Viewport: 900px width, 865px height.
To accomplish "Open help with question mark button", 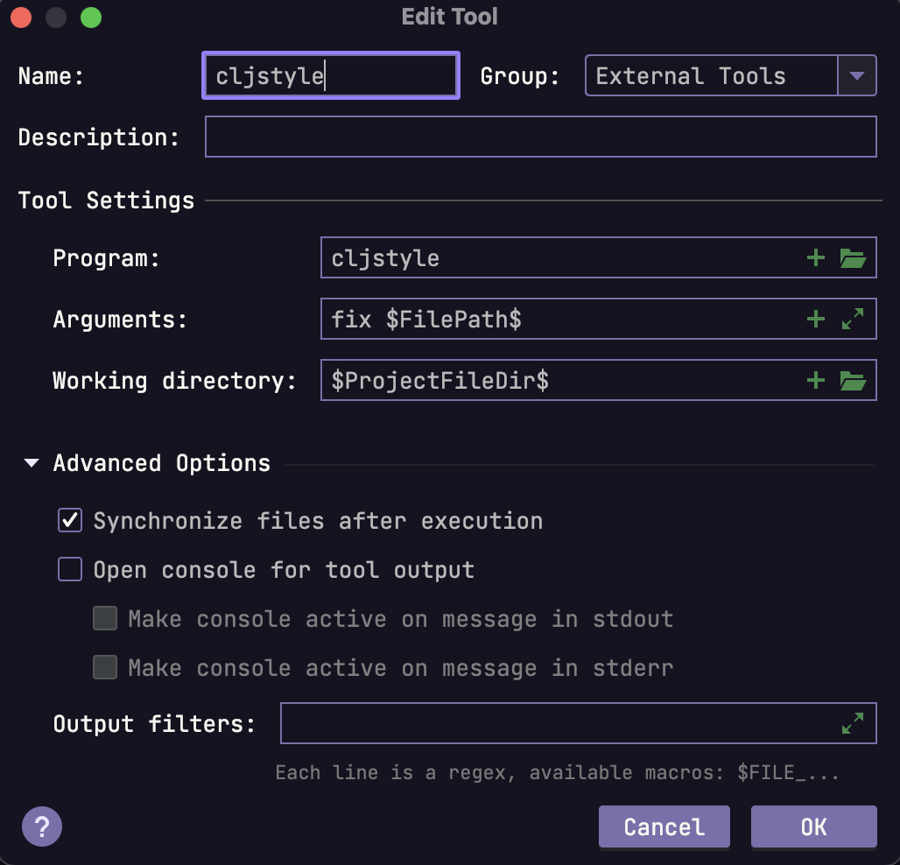I will click(42, 826).
